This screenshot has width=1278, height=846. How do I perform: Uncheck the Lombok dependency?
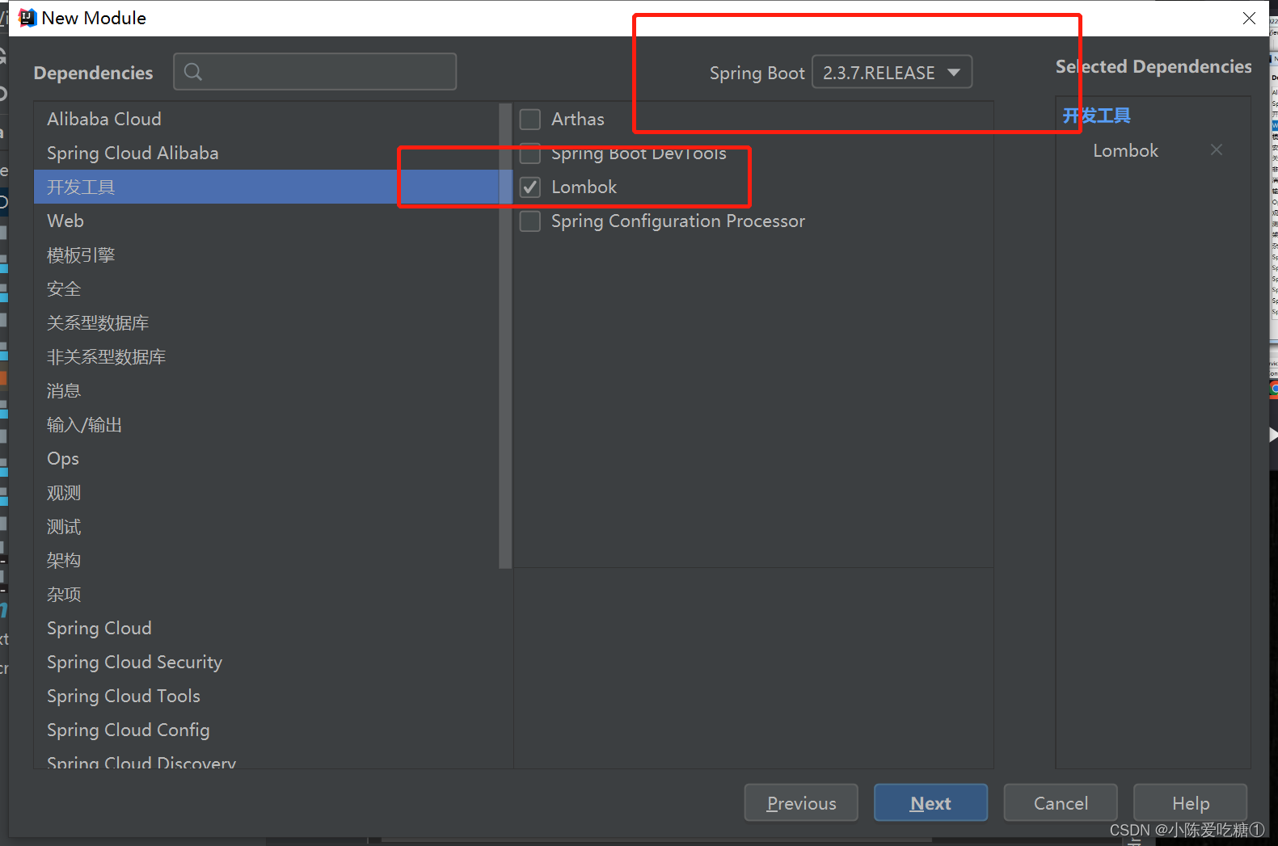(530, 187)
